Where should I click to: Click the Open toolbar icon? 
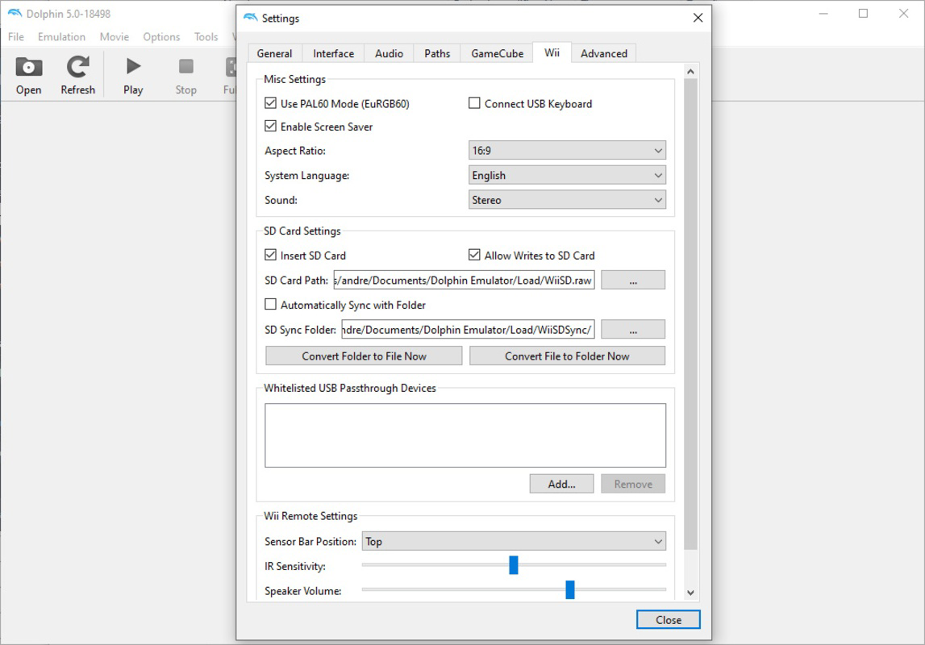point(28,67)
